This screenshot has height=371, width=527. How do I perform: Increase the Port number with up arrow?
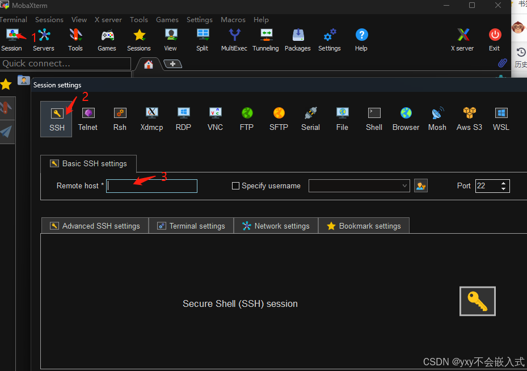point(503,183)
